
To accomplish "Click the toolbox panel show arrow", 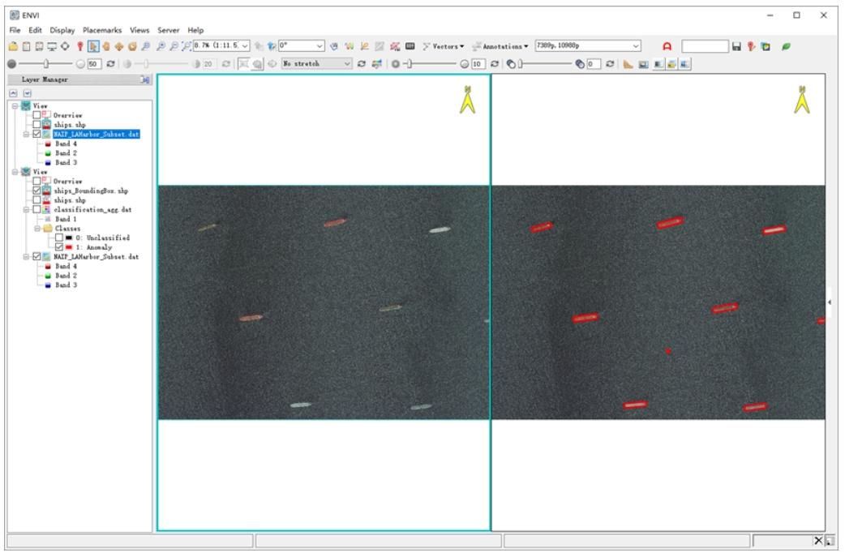I will click(830, 302).
